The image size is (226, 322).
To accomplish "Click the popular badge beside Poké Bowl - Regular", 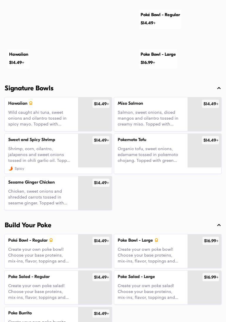I will [x=51, y=240].
